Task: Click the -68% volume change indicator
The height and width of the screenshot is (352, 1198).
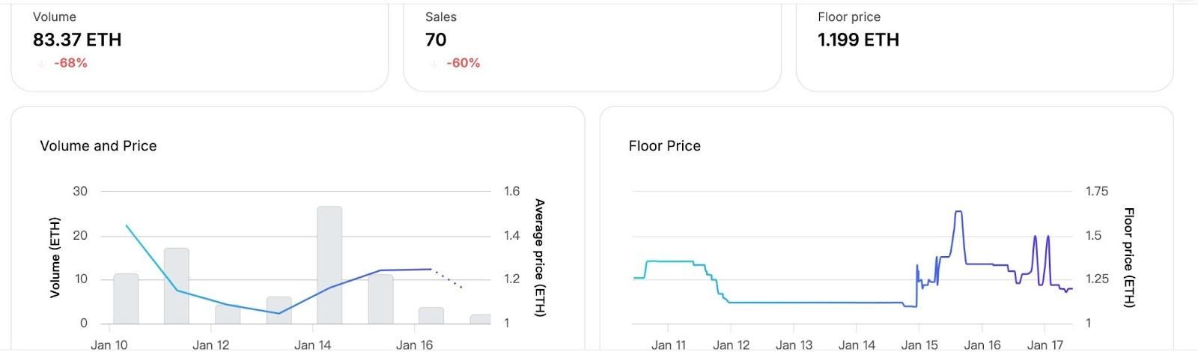Action: coord(71,63)
